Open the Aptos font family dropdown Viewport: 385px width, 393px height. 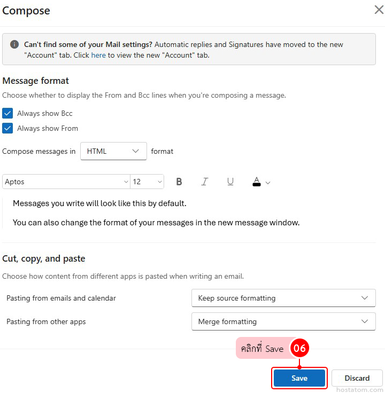66,182
